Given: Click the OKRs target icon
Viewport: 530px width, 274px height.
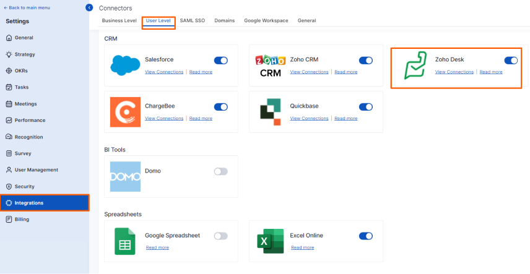Looking at the screenshot, I should pyautogui.click(x=9, y=71).
